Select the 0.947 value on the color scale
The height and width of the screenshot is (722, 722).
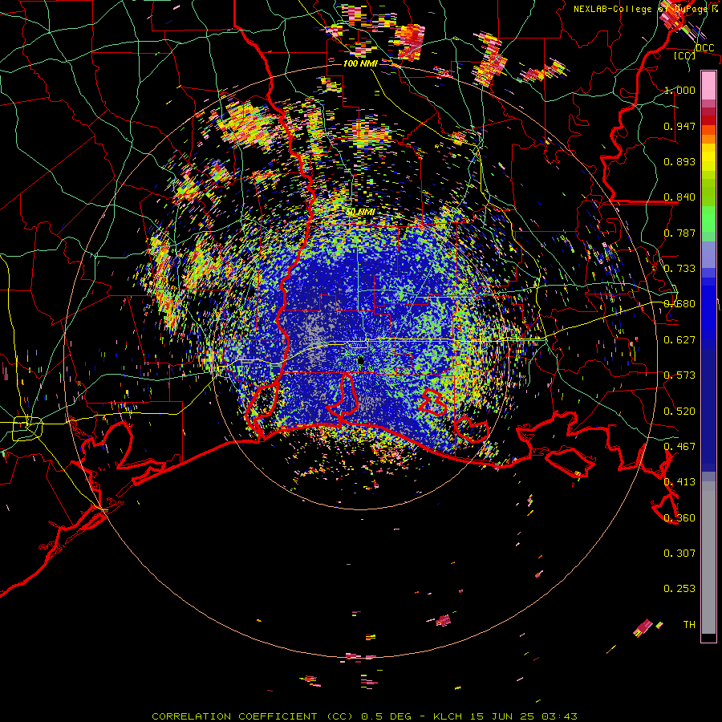pos(679,126)
